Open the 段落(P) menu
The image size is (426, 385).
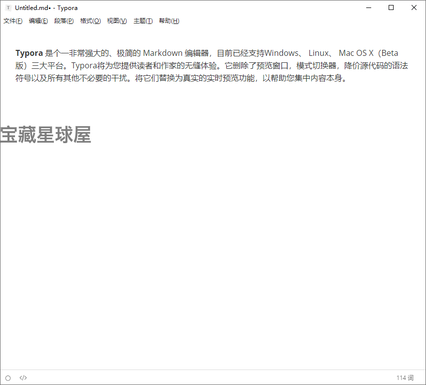pos(64,21)
